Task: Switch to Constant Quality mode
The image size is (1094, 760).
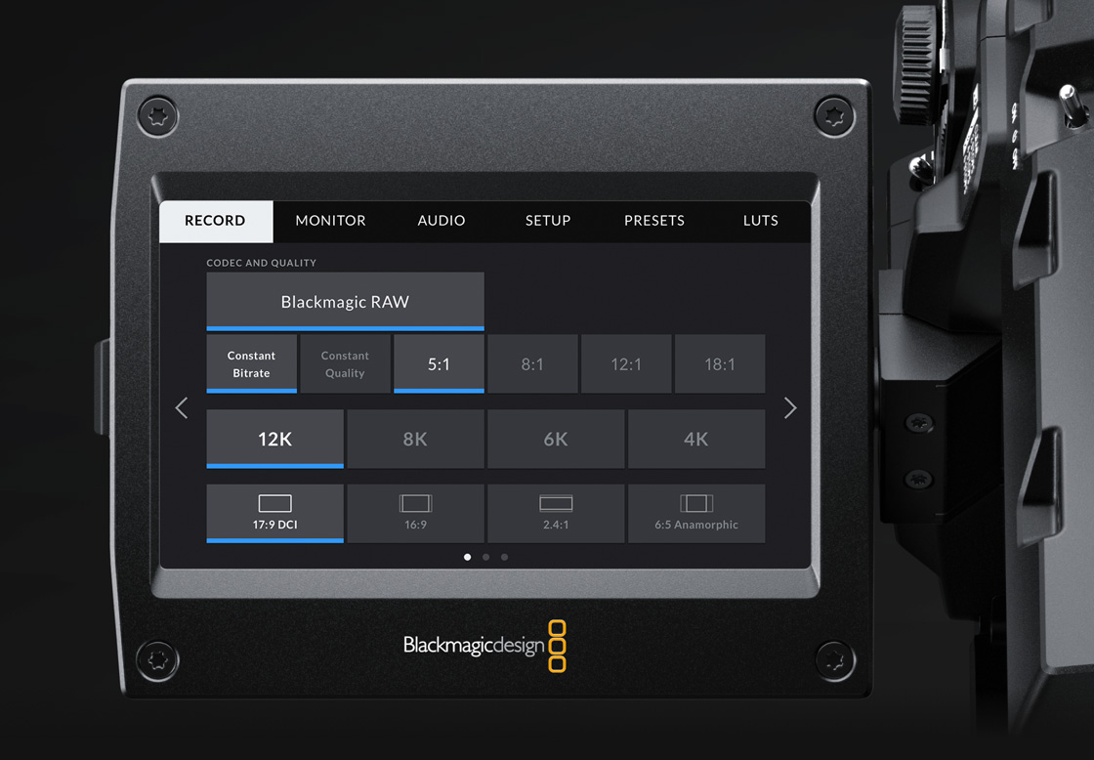Action: (345, 363)
